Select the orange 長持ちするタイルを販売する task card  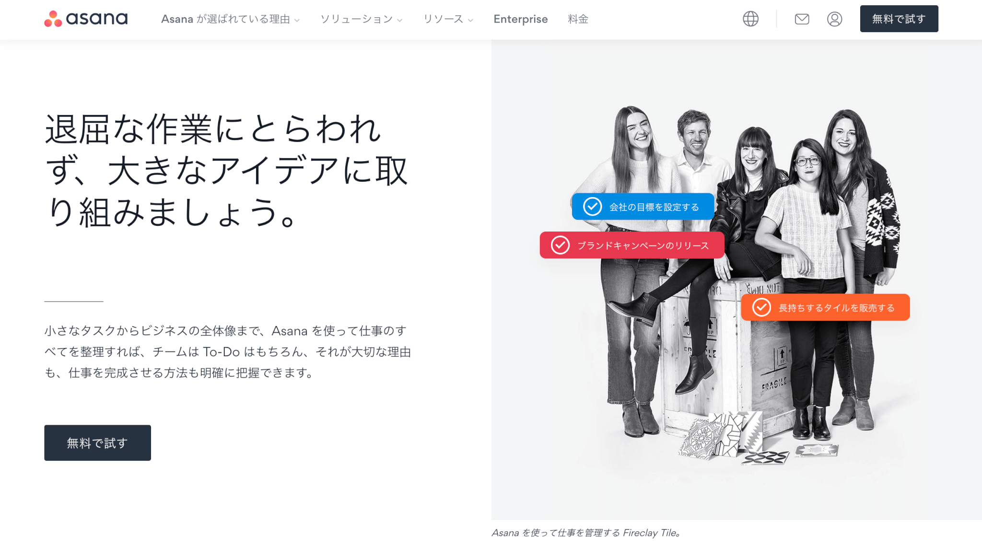pyautogui.click(x=837, y=307)
